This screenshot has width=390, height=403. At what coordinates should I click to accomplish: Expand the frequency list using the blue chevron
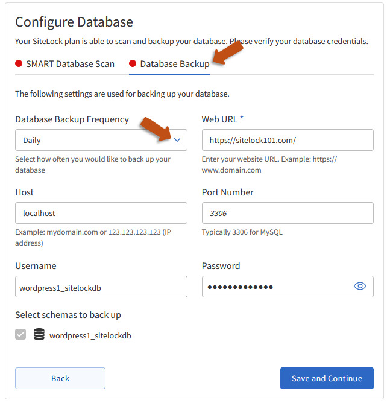click(177, 140)
